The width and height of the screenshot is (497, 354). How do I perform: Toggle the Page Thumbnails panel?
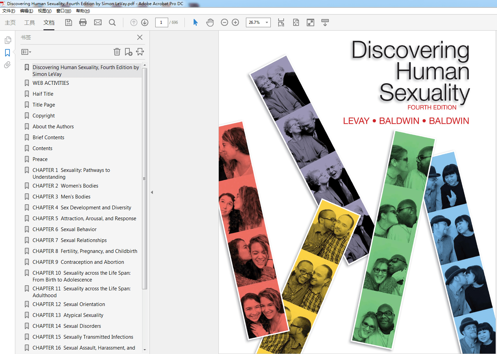click(7, 40)
